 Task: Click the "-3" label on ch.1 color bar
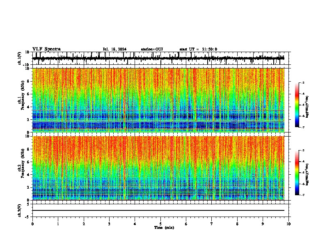pyautogui.click(x=302, y=83)
